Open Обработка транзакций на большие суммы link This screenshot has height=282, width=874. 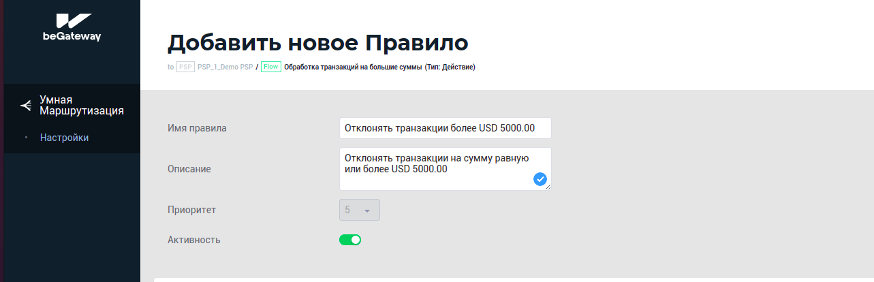tap(353, 67)
